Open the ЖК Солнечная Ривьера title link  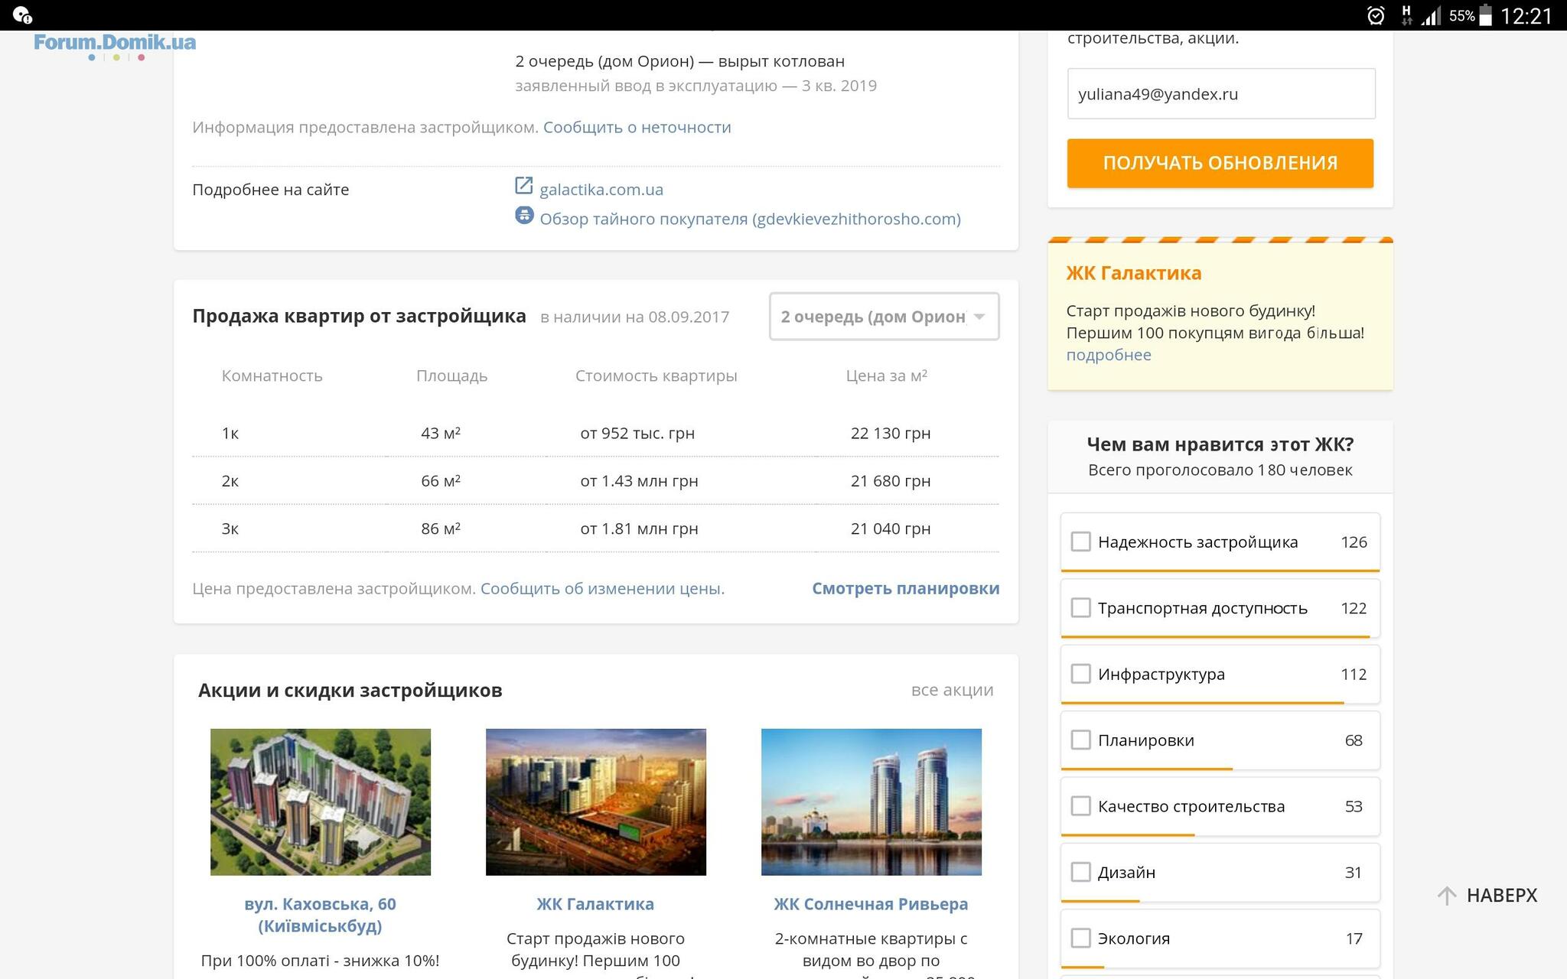click(x=871, y=904)
